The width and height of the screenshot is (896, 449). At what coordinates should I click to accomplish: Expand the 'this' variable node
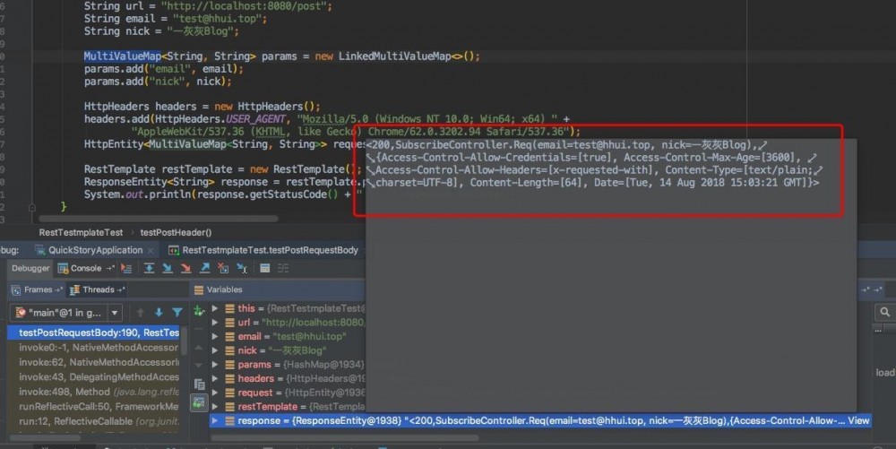pyautogui.click(x=215, y=308)
